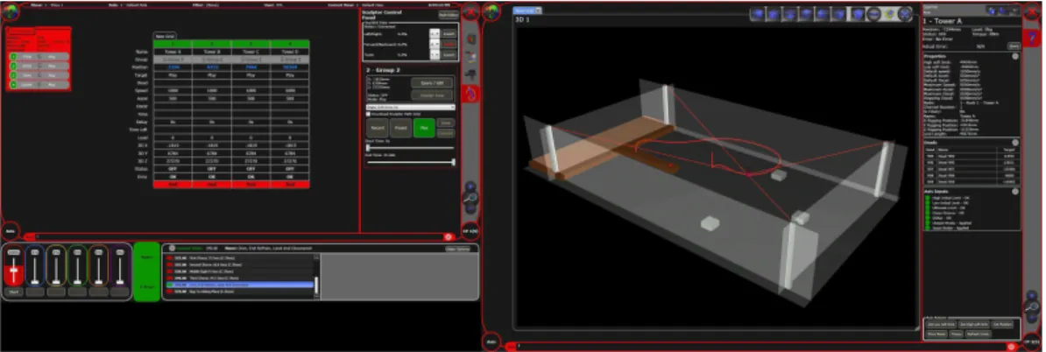
Task: Click the red button below Tower B column
Action: pyautogui.click(x=212, y=185)
